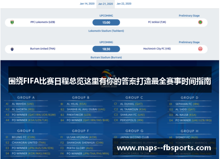
Task: Select the Jan 21, 2020 date tab
Action: tap(106, 4)
